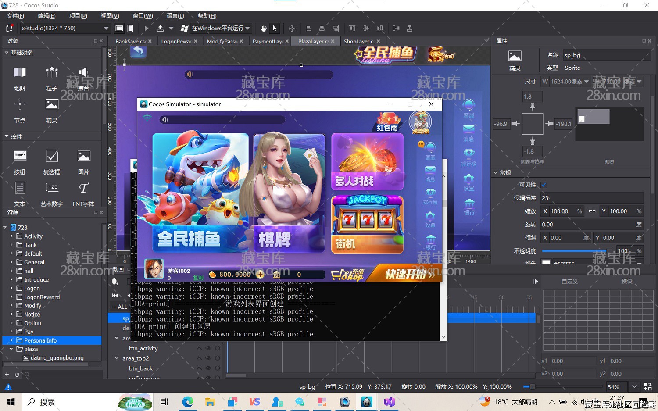Toggle the 可见性 visibility checkbox
The height and width of the screenshot is (411, 658).
544,185
